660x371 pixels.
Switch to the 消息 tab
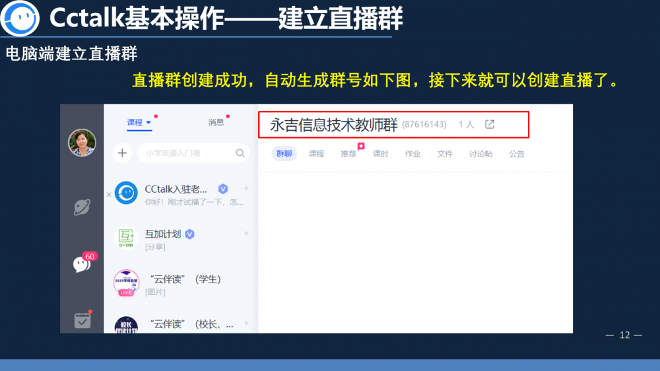216,122
